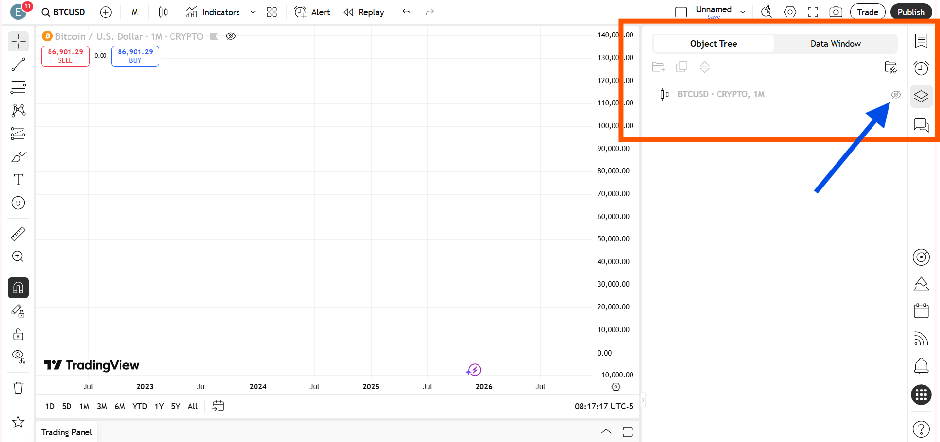Open the Notifications bell
The width and height of the screenshot is (940, 442).
coord(921,366)
